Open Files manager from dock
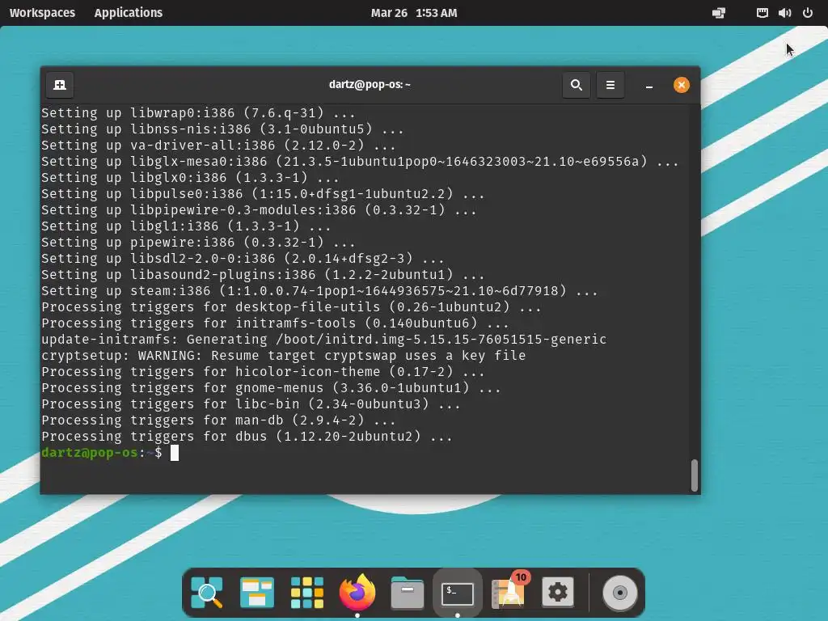 [408, 593]
